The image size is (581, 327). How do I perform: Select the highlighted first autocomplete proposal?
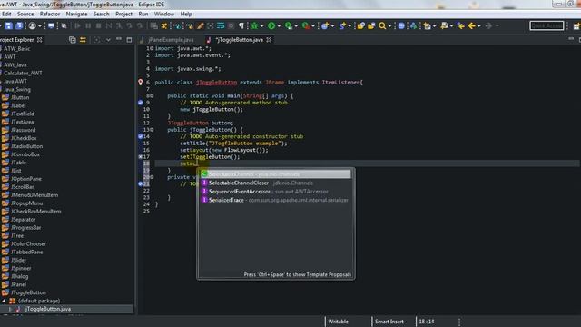pyautogui.click(x=275, y=174)
